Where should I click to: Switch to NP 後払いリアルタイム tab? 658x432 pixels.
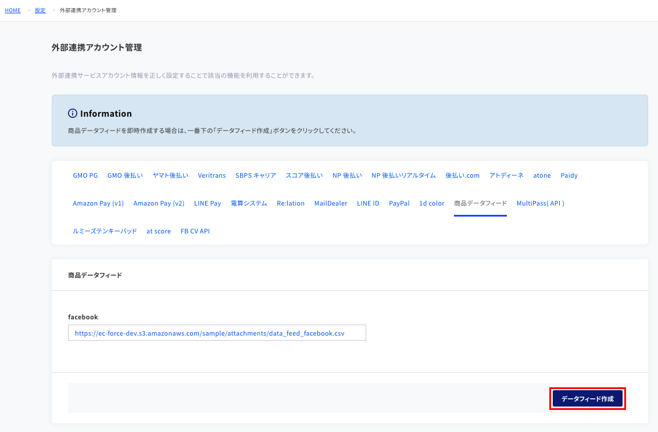coord(404,175)
